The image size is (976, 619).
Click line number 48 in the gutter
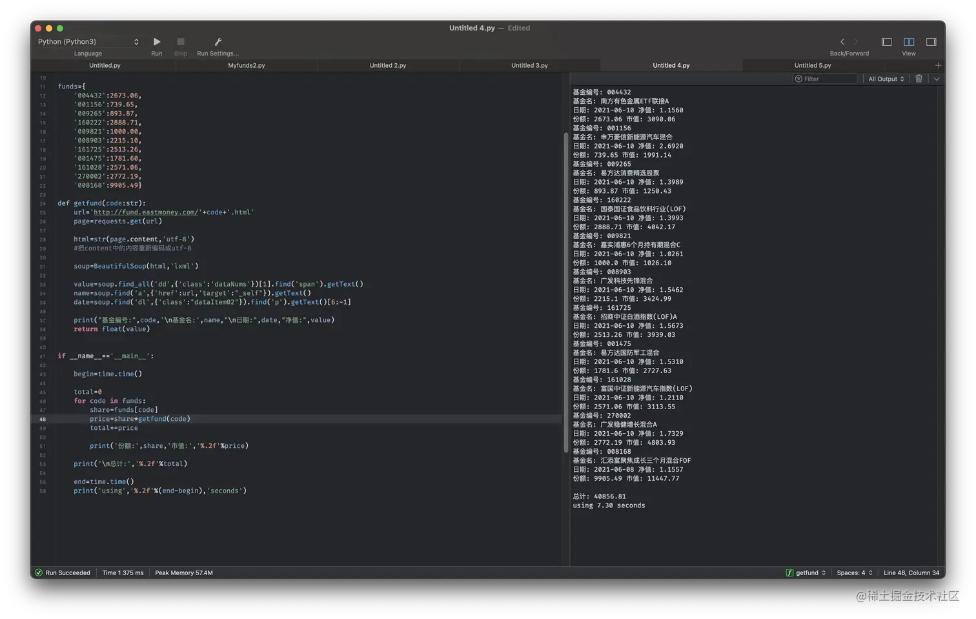pos(43,419)
